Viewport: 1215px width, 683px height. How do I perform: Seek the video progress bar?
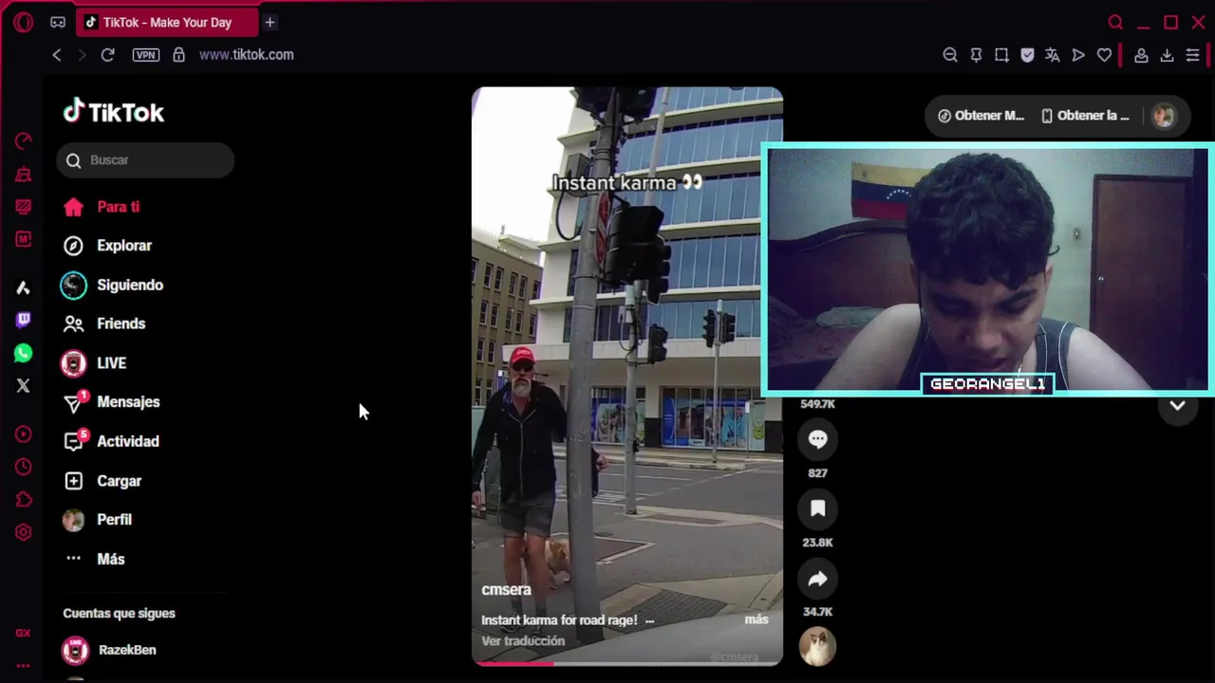click(627, 663)
